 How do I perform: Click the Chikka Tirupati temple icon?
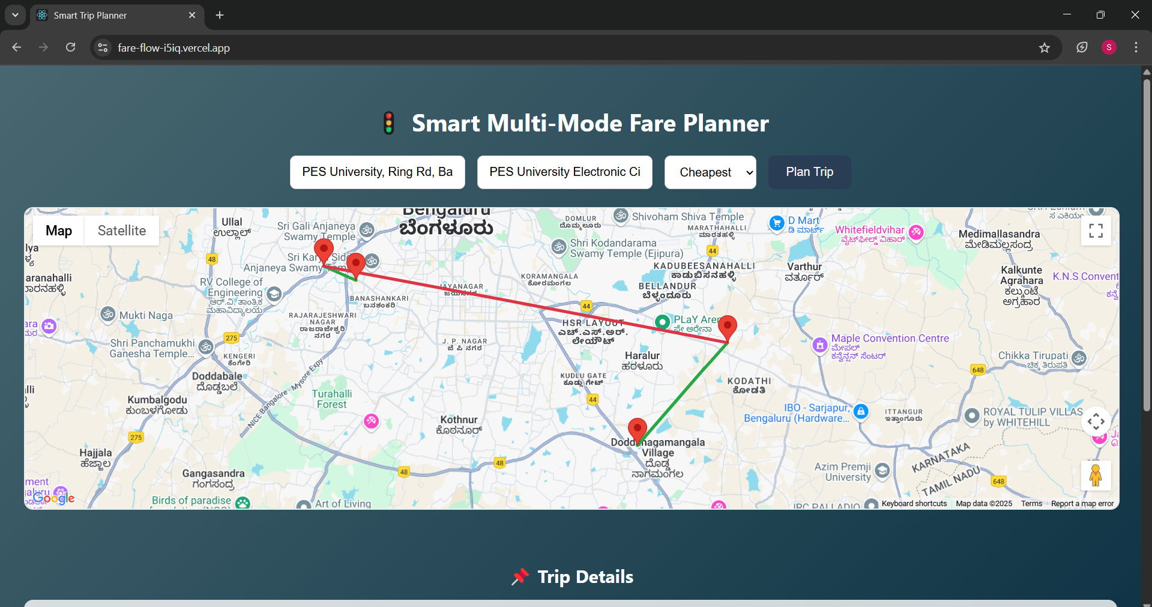1079,358
